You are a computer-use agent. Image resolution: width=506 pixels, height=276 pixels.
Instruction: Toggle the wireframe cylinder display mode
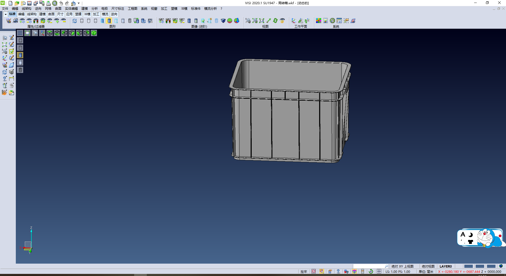coord(82,21)
